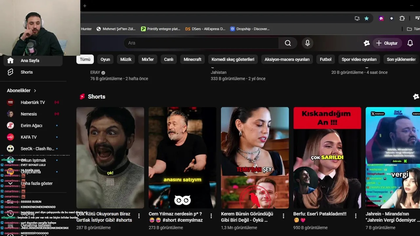Screen dimensions: 420x236
Task: Click inside the Ara search field
Action: (201, 43)
